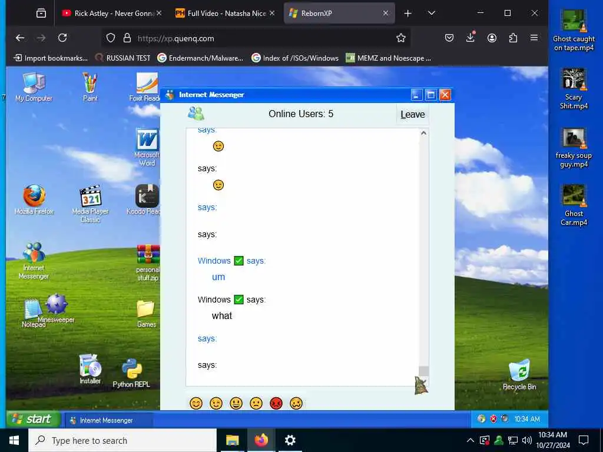Open Firefox View button

pyautogui.click(x=41, y=13)
